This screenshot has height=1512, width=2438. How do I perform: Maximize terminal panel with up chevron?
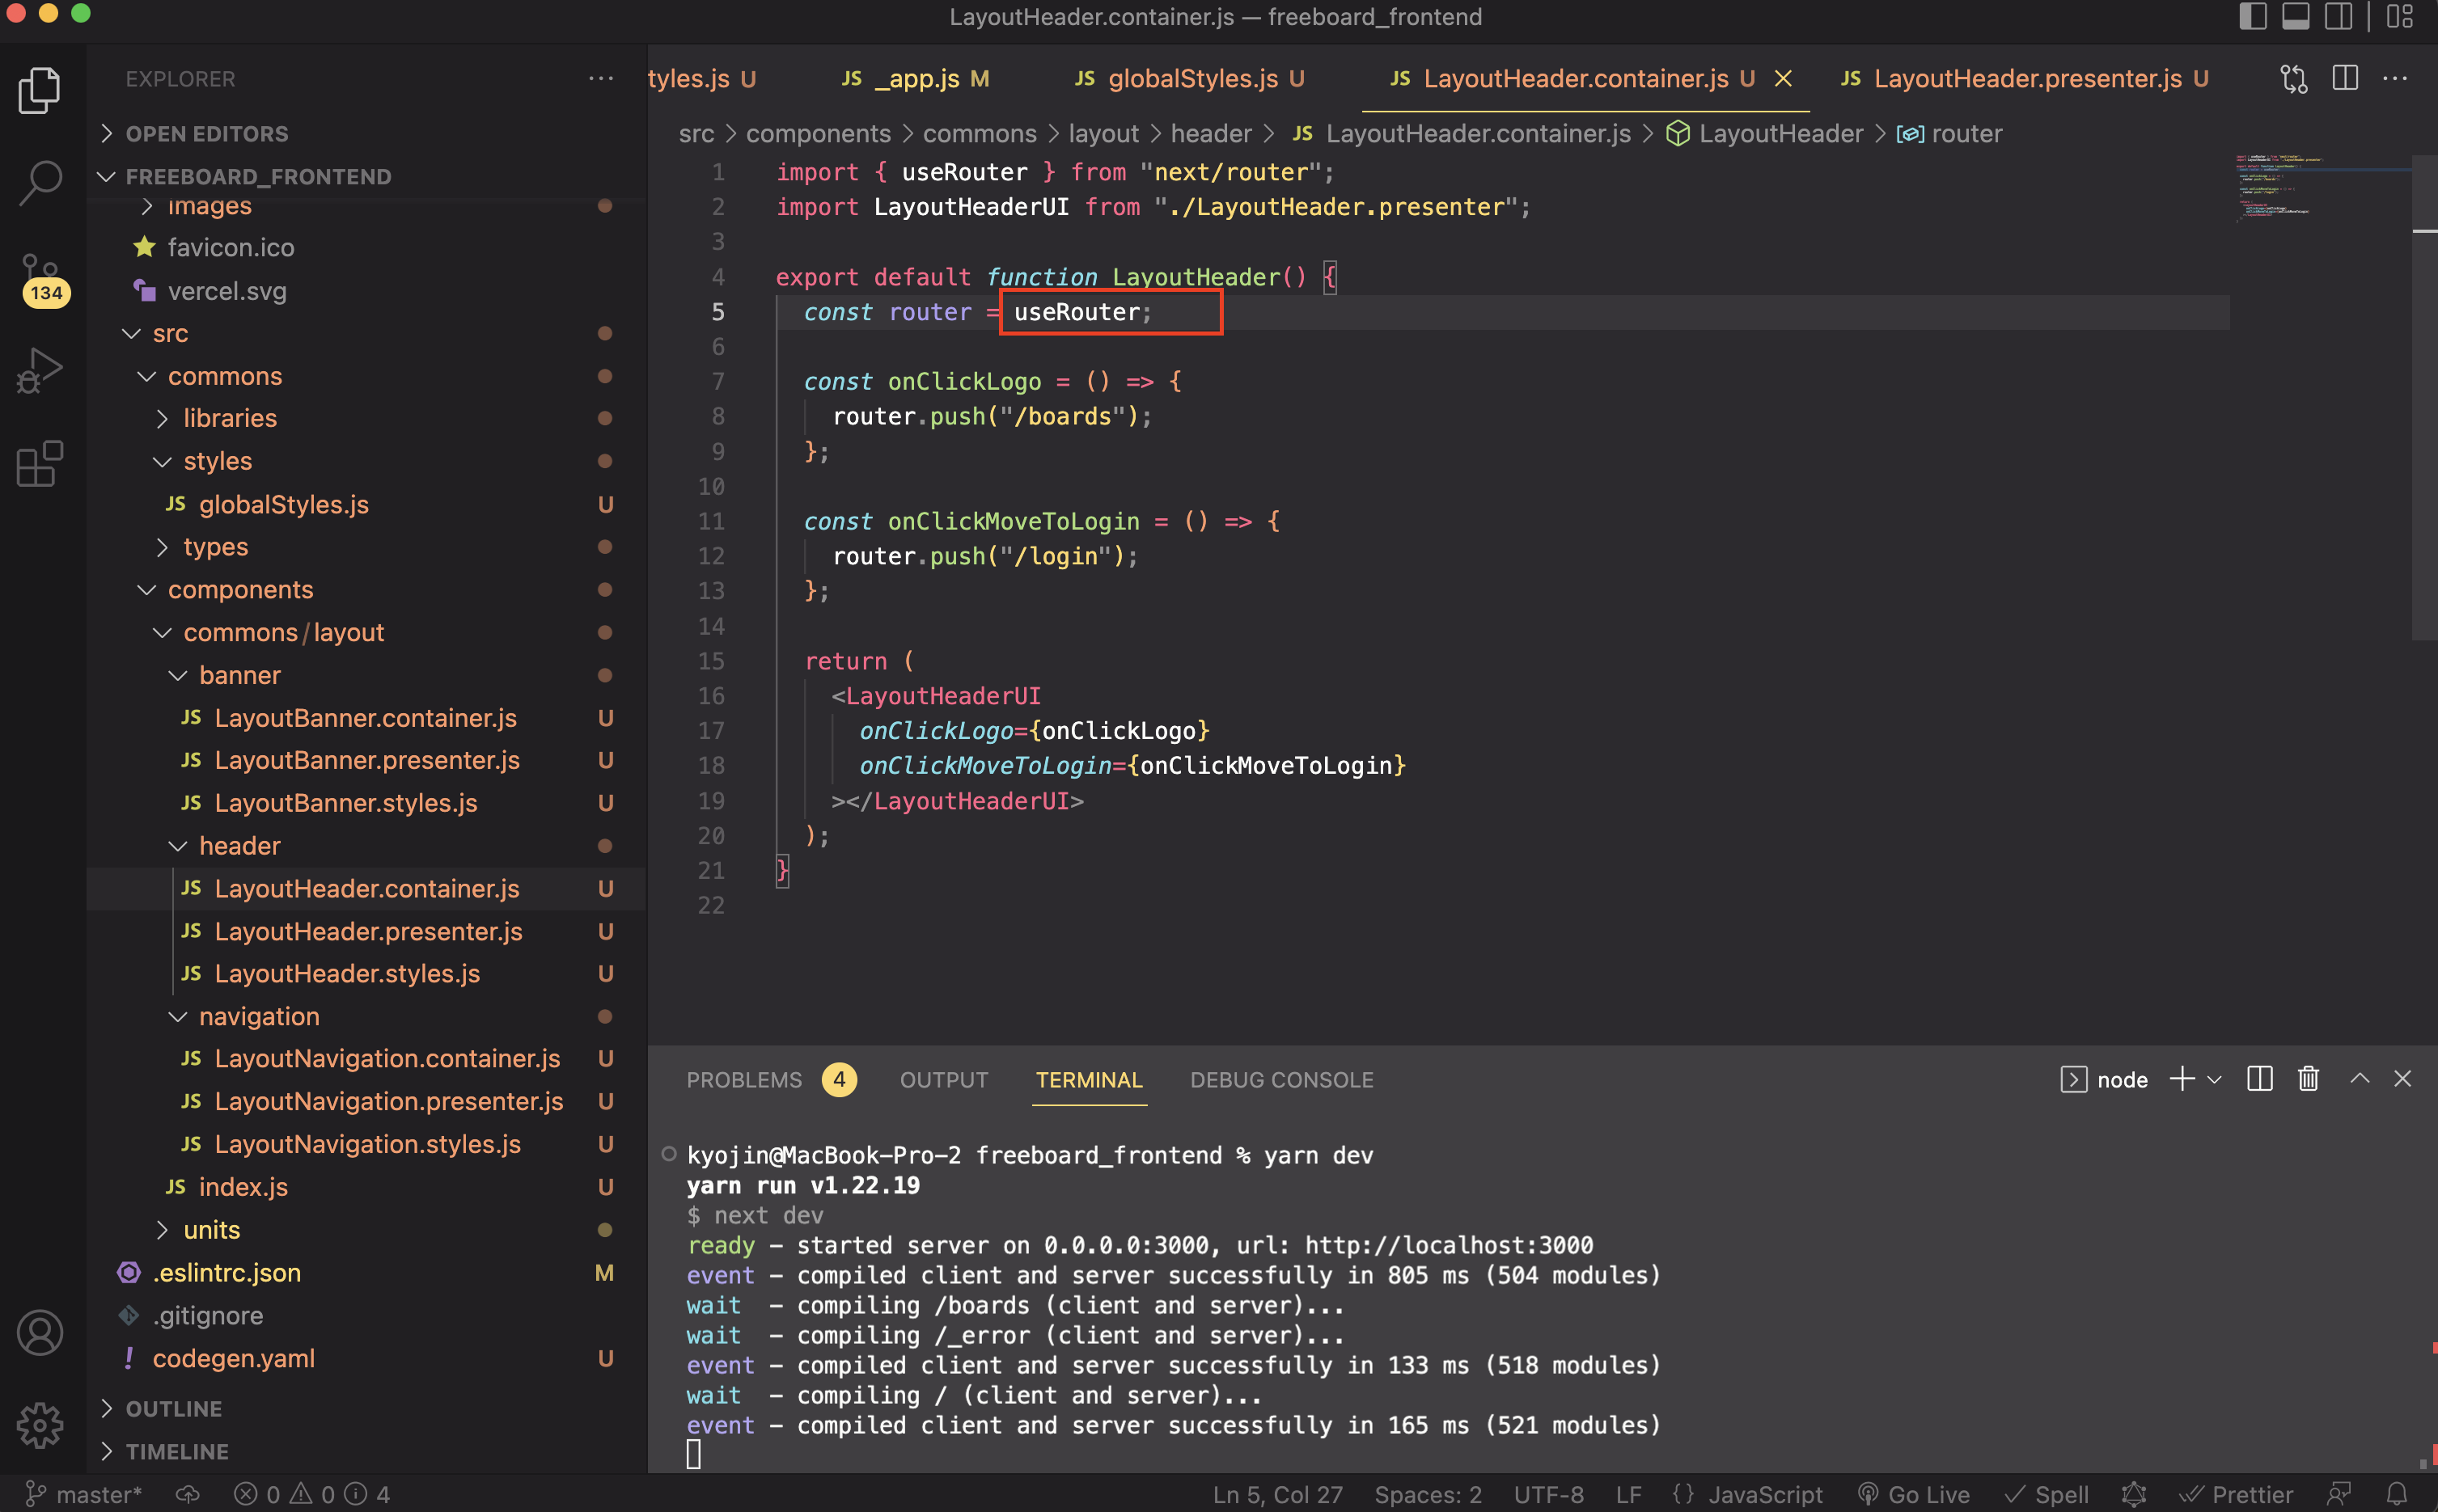[x=2359, y=1079]
